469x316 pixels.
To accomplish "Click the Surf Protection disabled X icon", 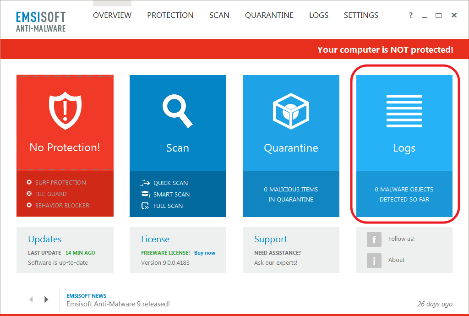I will (29, 182).
